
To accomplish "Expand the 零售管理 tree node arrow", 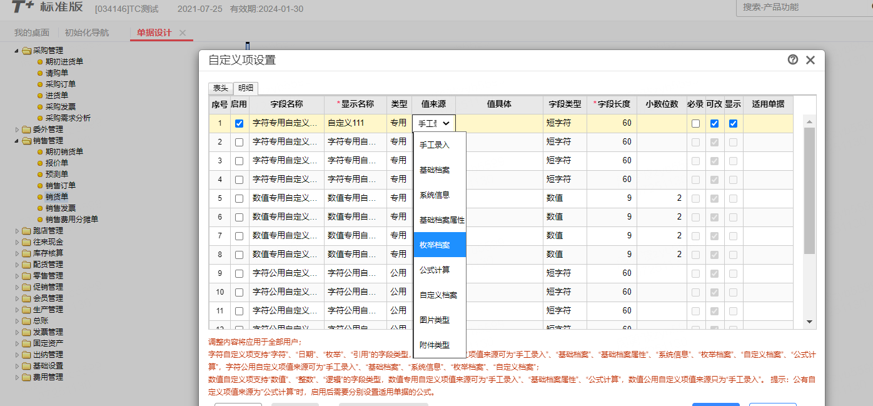I will tap(17, 276).
